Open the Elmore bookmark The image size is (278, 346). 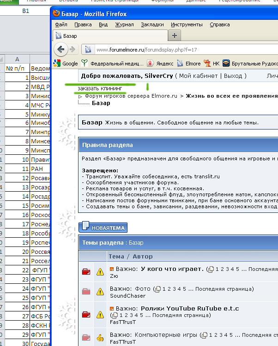click(189, 64)
